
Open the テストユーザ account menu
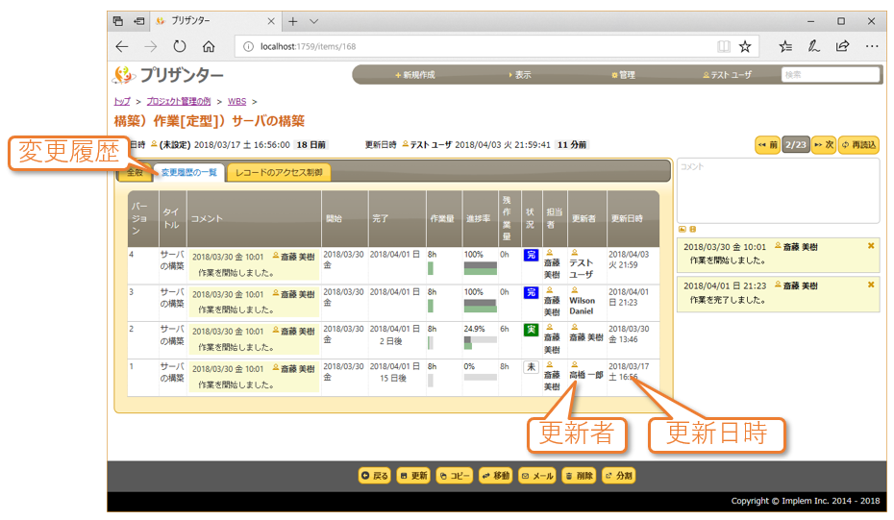coord(727,75)
